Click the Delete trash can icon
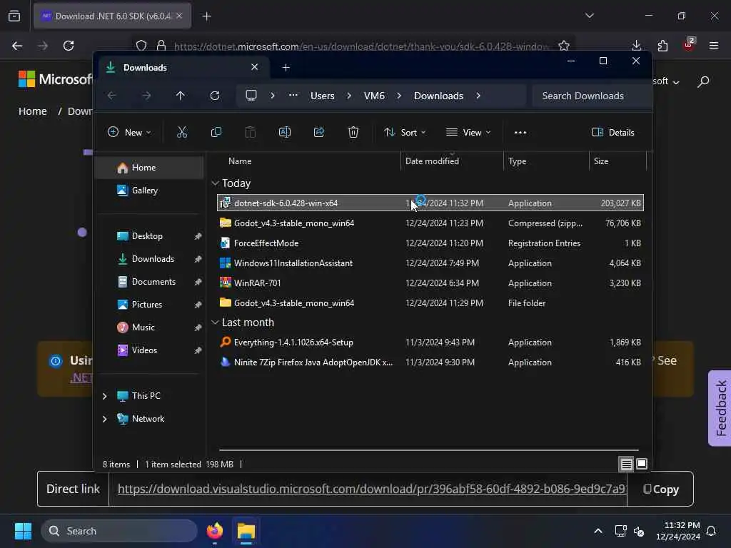Image resolution: width=731 pixels, height=548 pixels. pyautogui.click(x=353, y=132)
